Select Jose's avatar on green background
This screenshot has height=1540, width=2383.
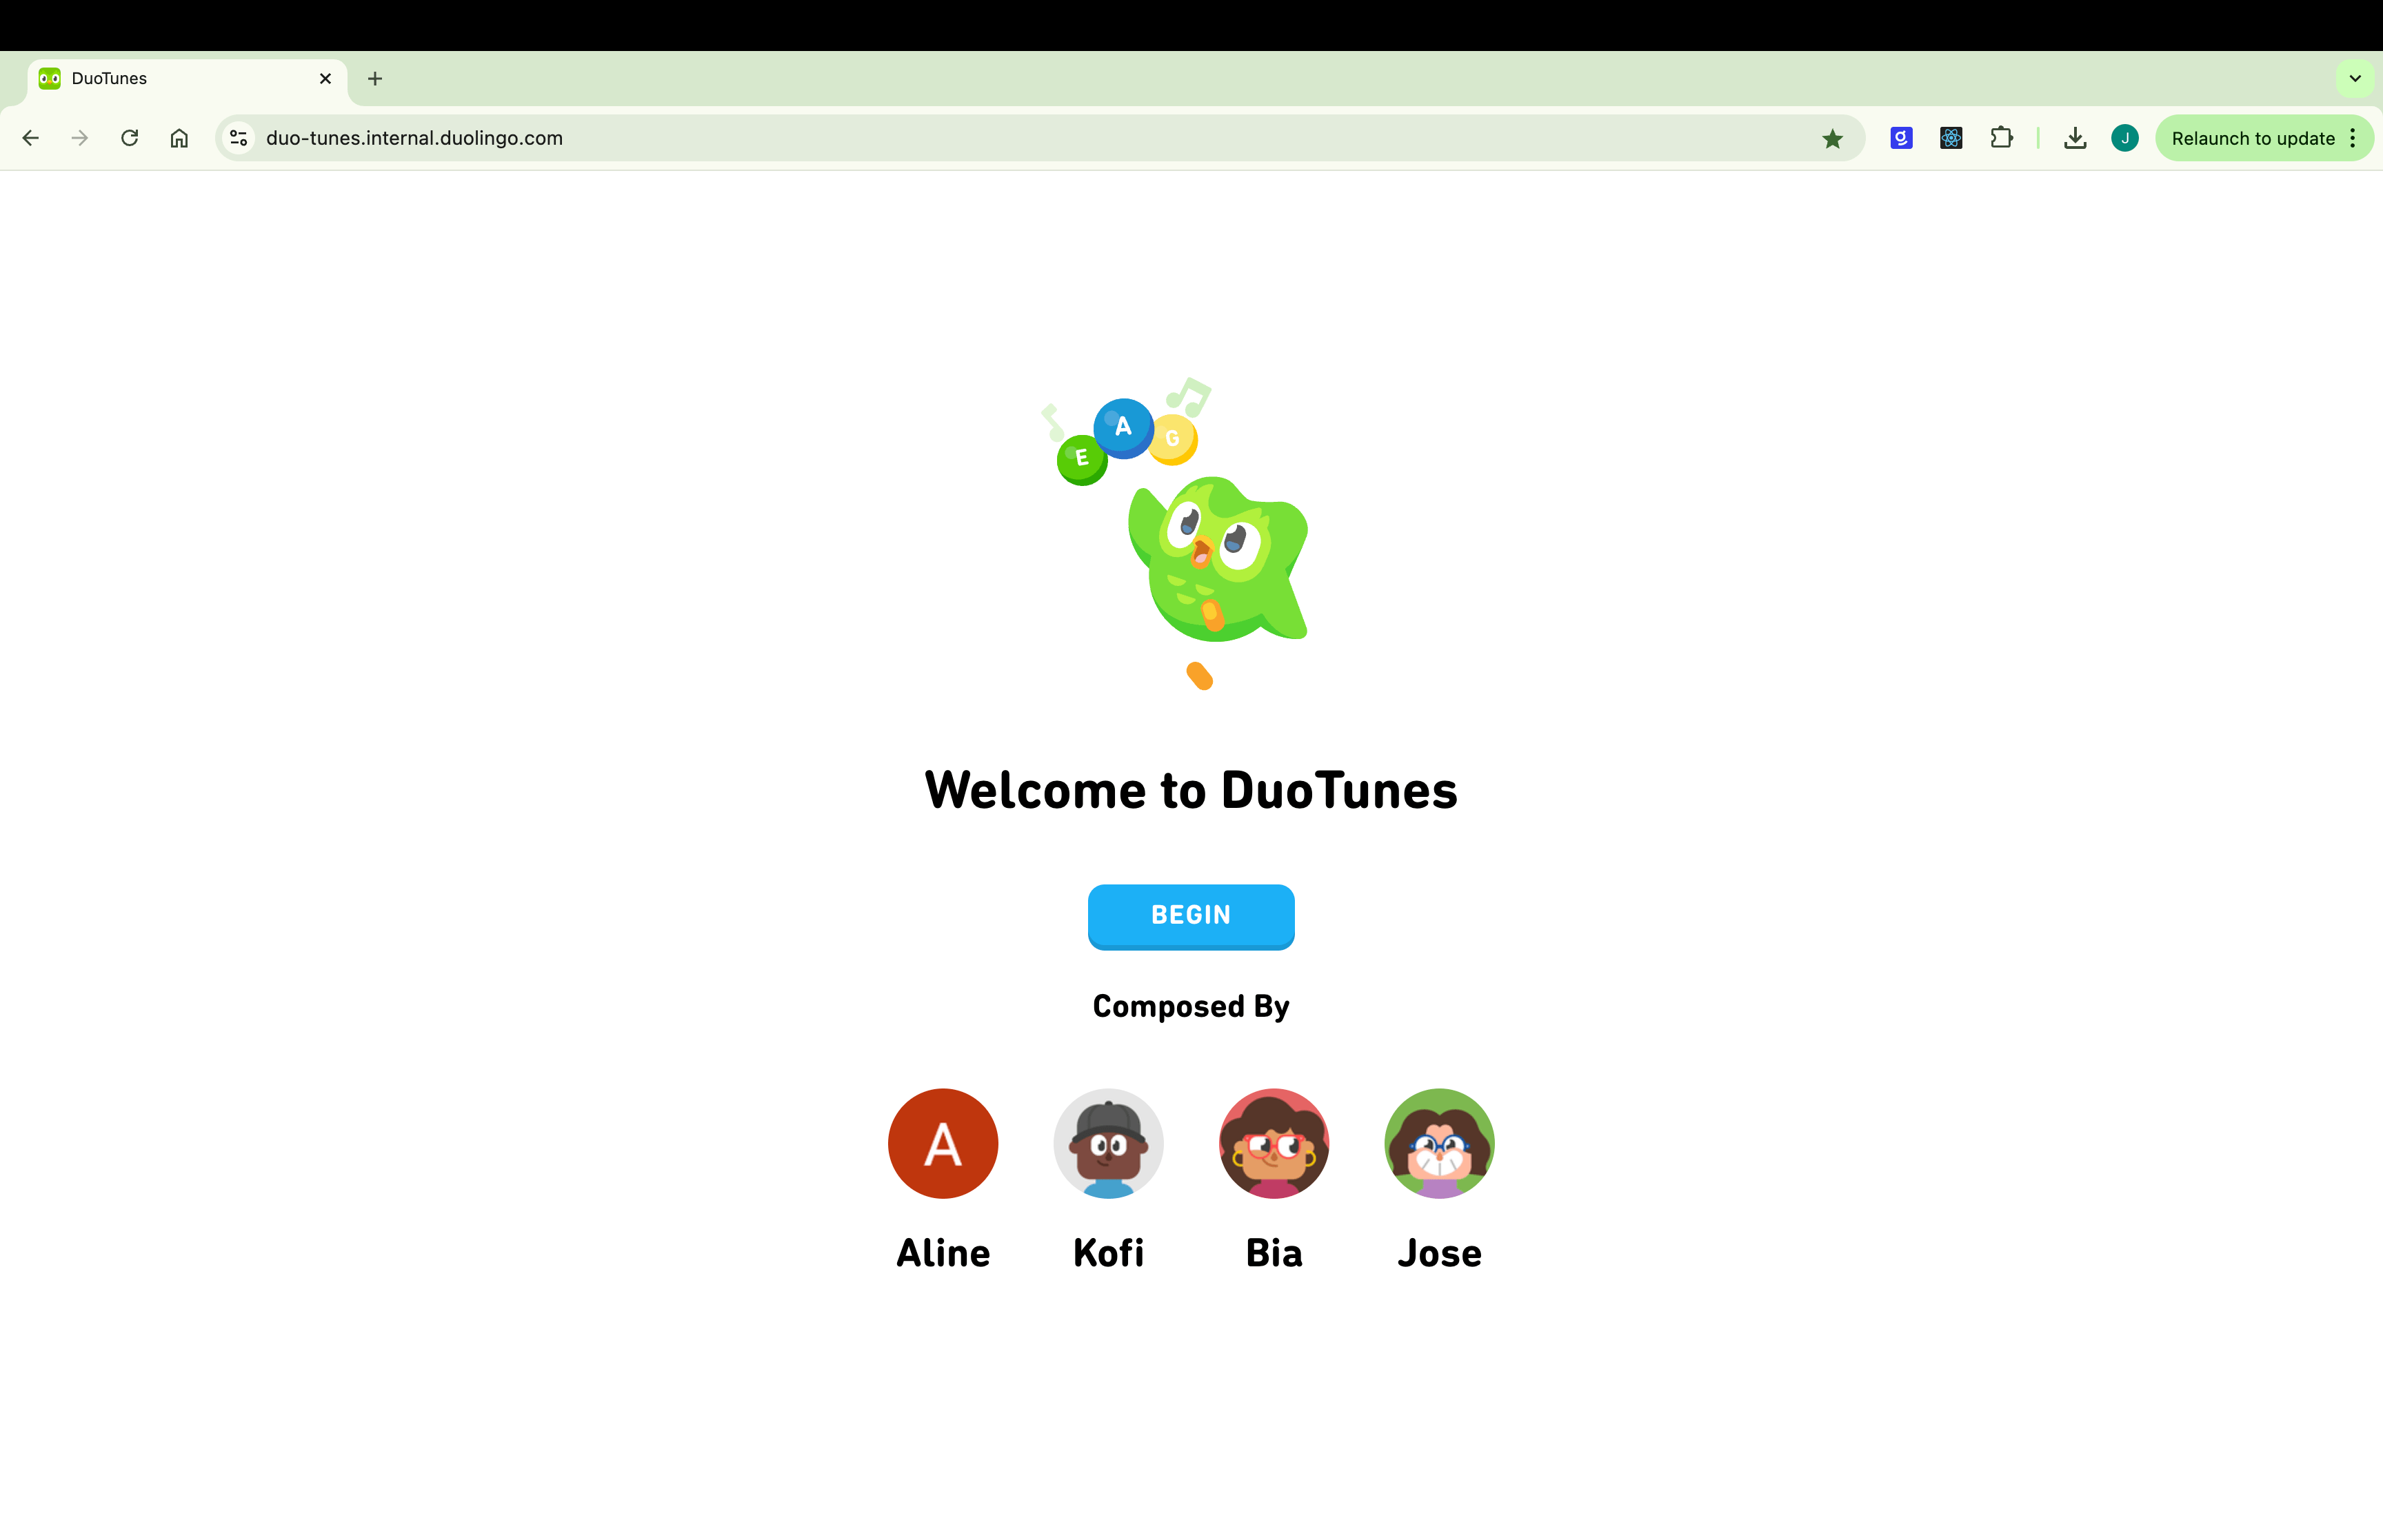coord(1440,1143)
